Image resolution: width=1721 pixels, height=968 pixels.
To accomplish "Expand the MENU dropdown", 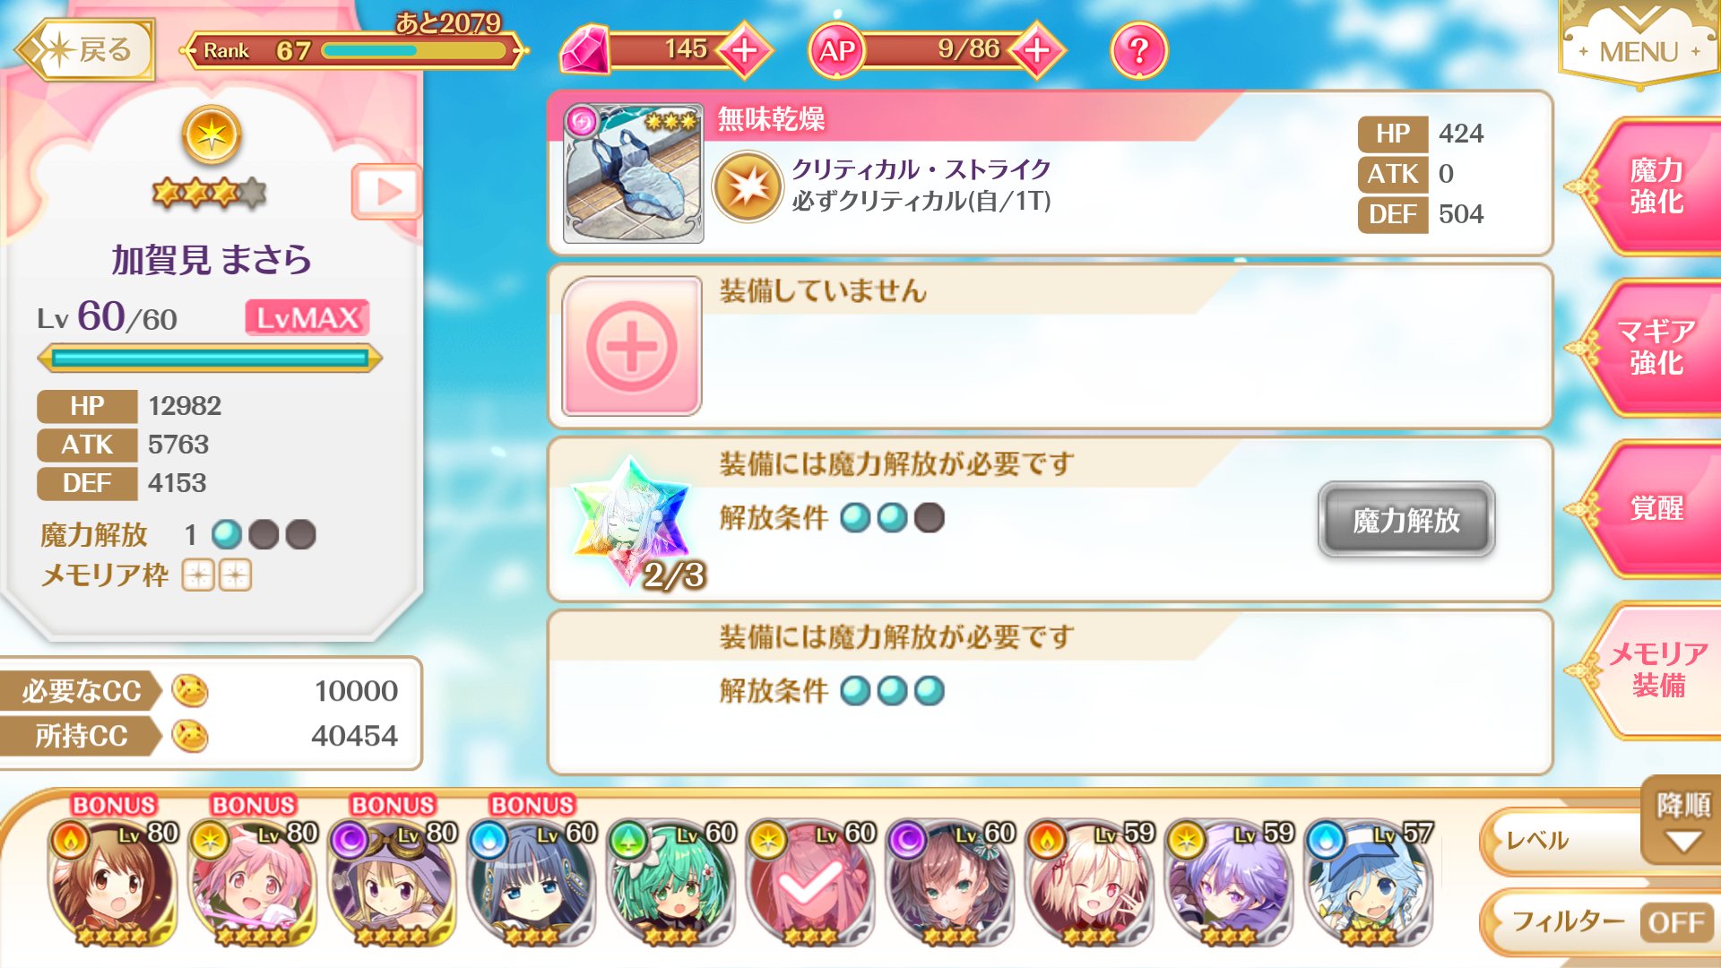I will point(1639,45).
